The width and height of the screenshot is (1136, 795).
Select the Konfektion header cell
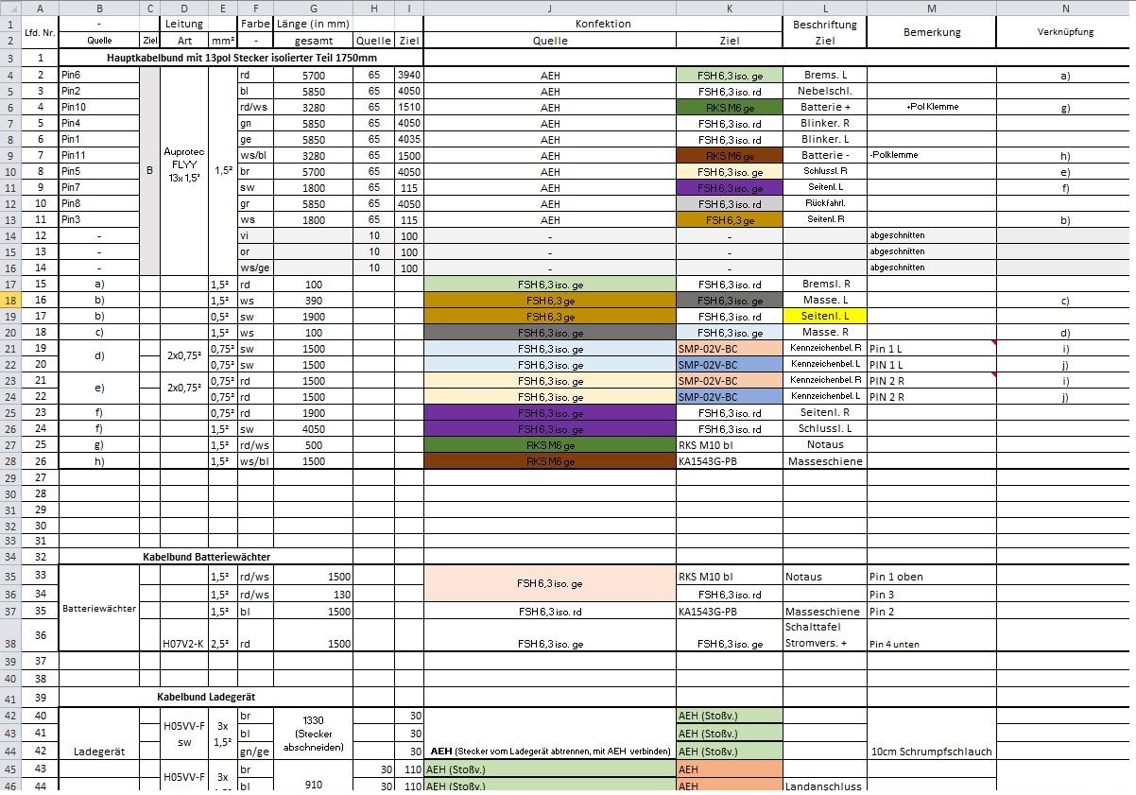[x=602, y=24]
